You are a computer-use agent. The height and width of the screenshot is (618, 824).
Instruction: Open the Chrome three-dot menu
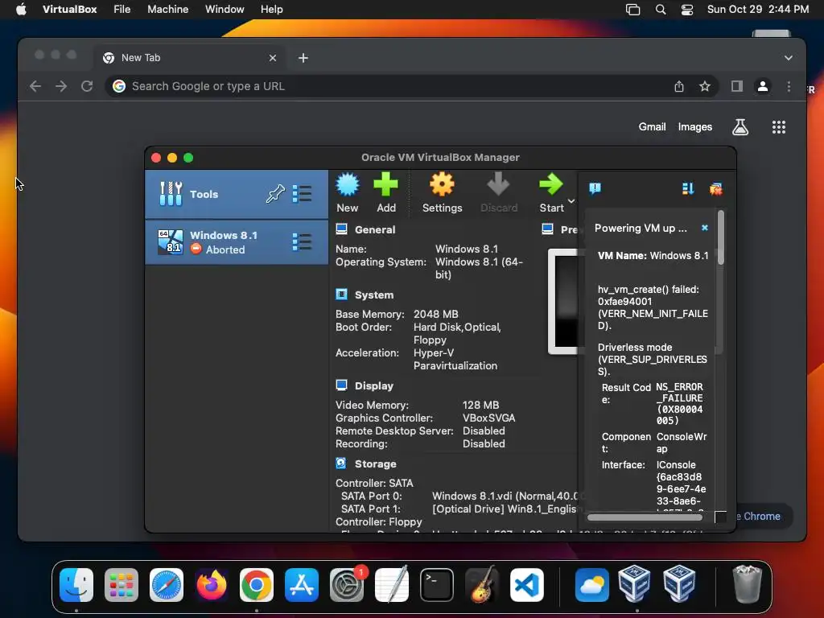click(789, 86)
